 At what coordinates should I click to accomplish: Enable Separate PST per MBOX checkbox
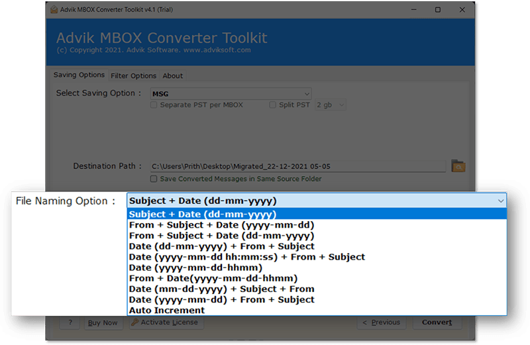[154, 105]
